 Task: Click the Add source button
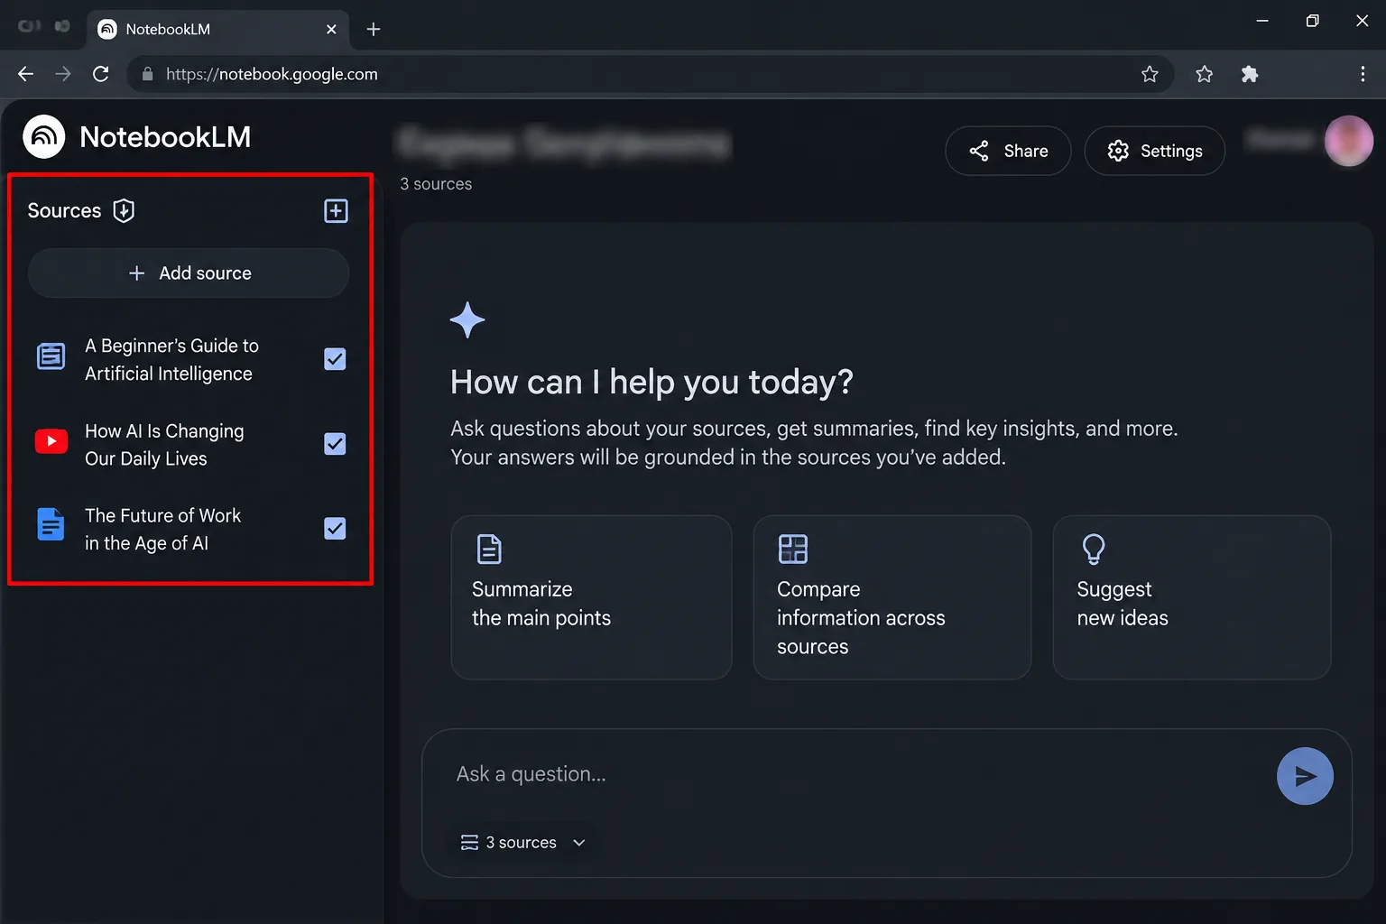coord(189,273)
